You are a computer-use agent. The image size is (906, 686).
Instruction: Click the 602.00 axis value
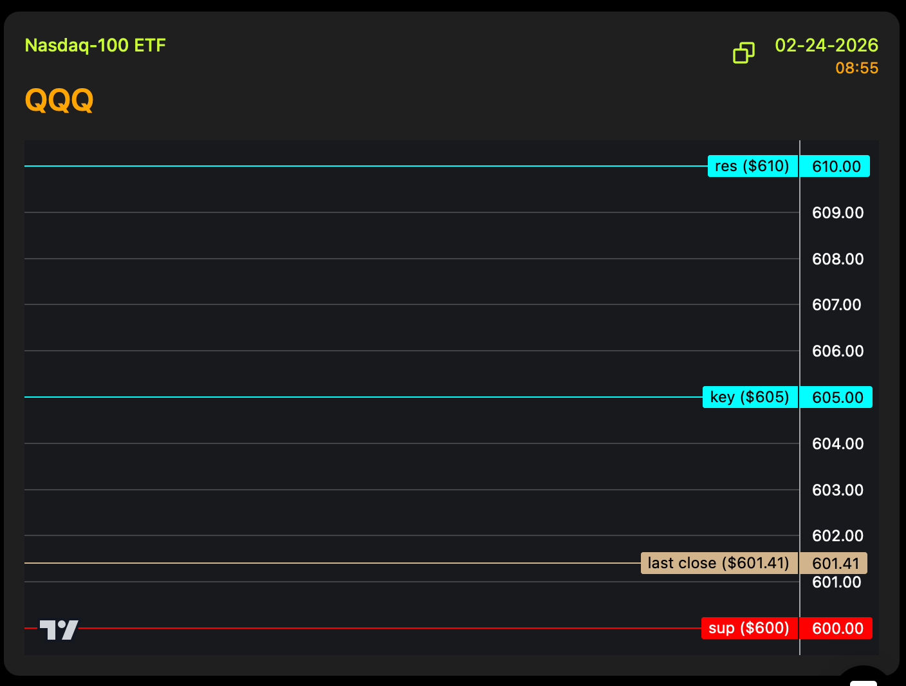click(838, 536)
